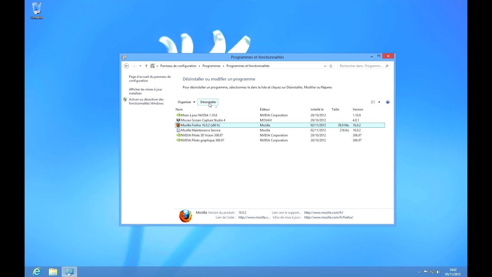The width and height of the screenshot is (492, 277).
Task: Click the NVIDIA icon of Mises à jour NVIDIA
Action: (x=178, y=115)
